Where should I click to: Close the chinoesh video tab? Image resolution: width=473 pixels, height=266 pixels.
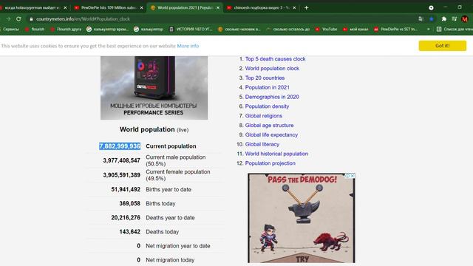coord(294,7)
